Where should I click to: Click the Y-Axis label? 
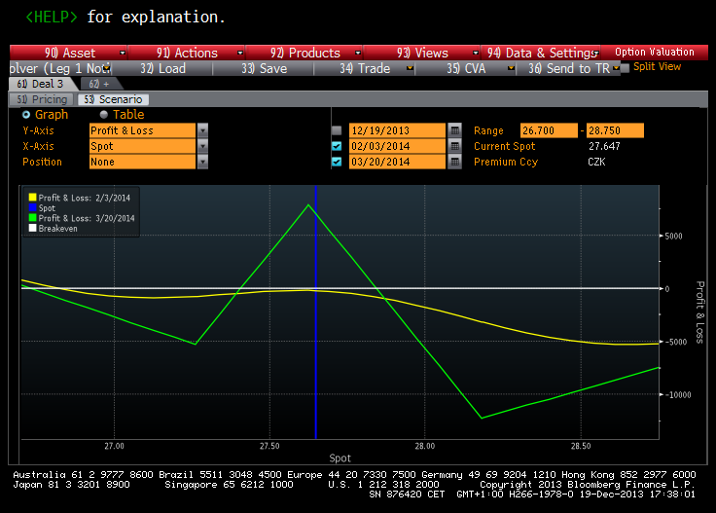point(38,130)
